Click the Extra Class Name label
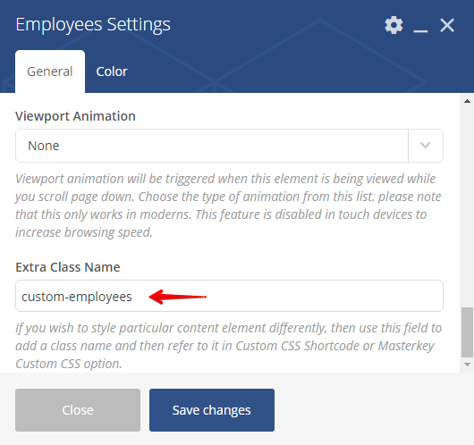 coord(68,267)
